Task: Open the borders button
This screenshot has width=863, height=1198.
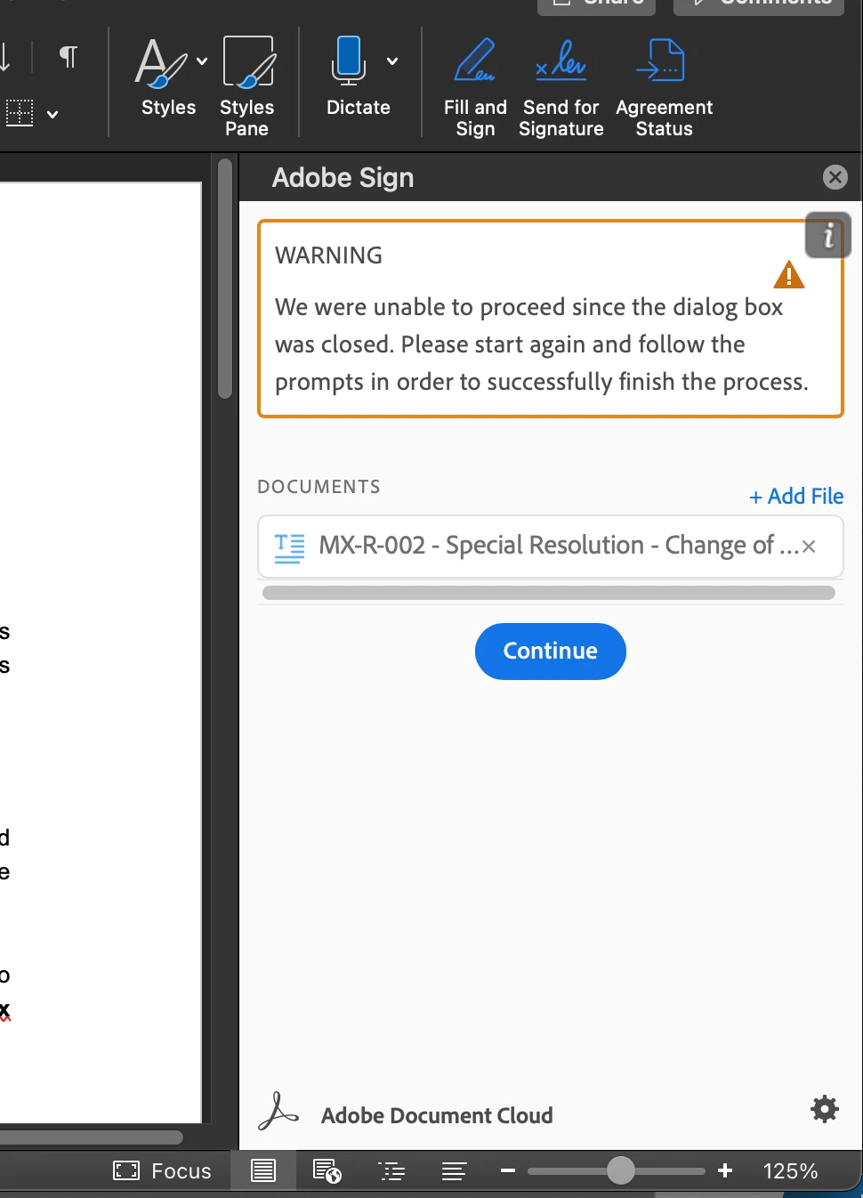Action: point(19,113)
